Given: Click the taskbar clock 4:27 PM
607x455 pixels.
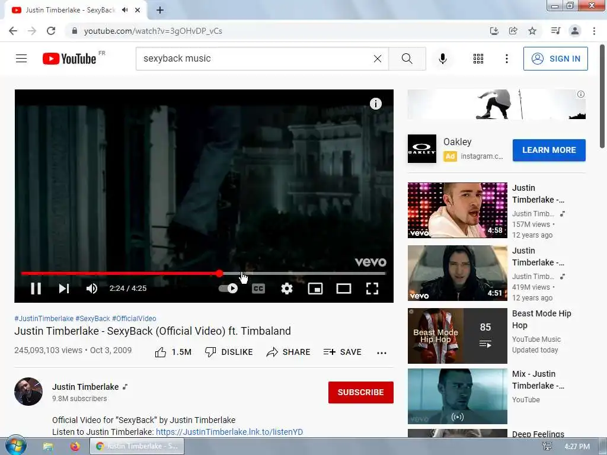Looking at the screenshot, I should 577,447.
